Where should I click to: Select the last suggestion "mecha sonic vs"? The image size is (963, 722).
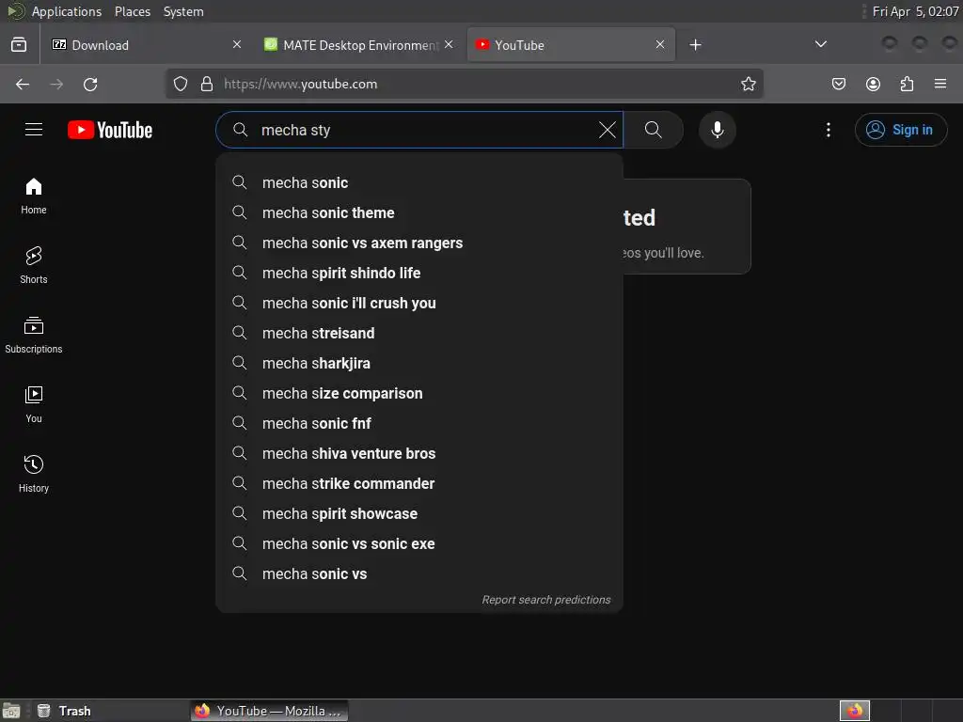point(419,574)
